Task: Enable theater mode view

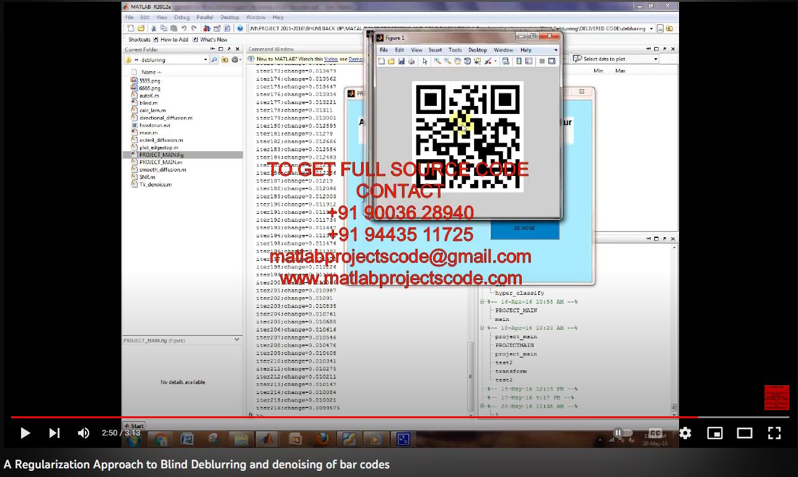Action: 745,433
